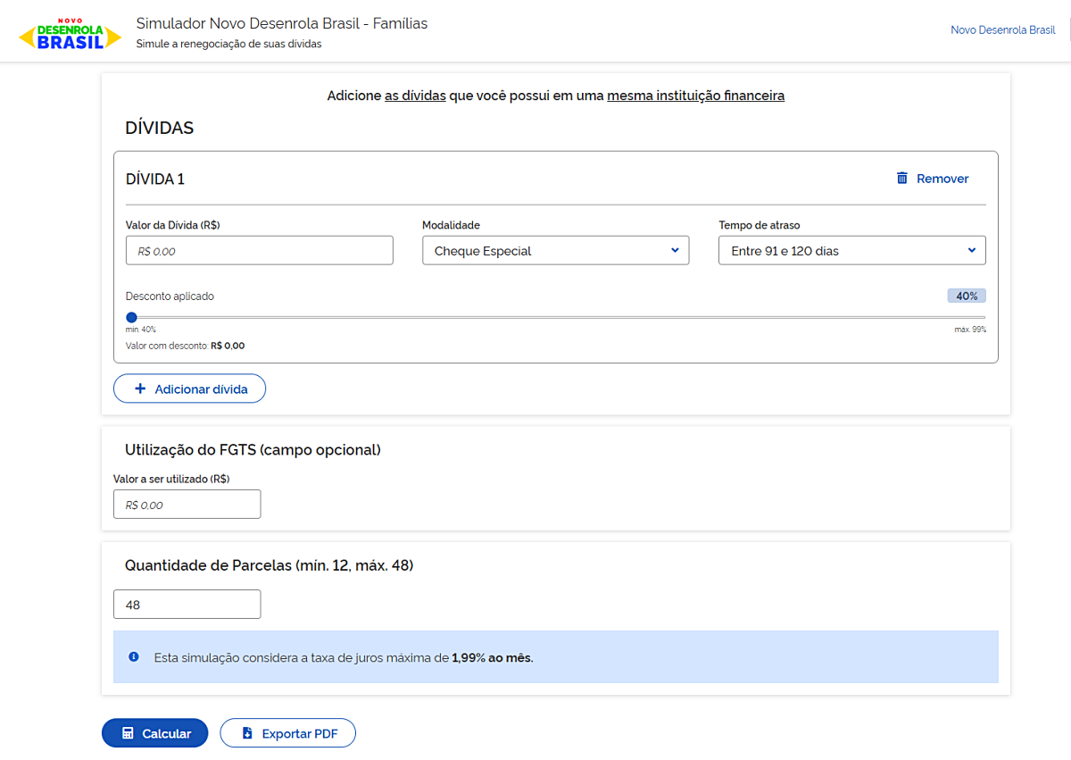Open the Novo Desenrola Brasil header link
Screen dimensions: 1071x760
tap(1003, 29)
